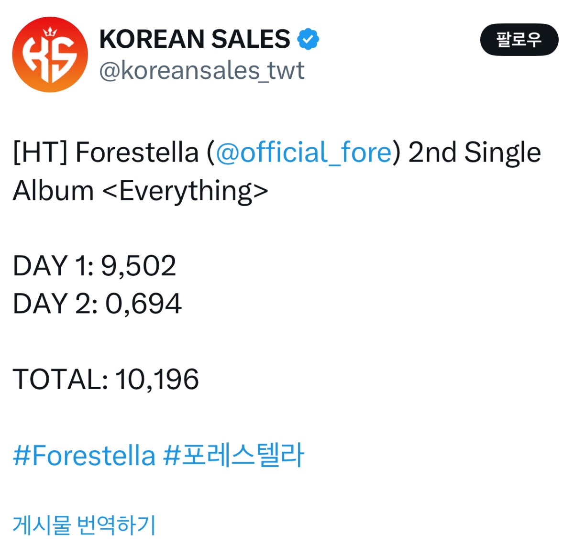Click the 10,196 total figure

(x=157, y=380)
